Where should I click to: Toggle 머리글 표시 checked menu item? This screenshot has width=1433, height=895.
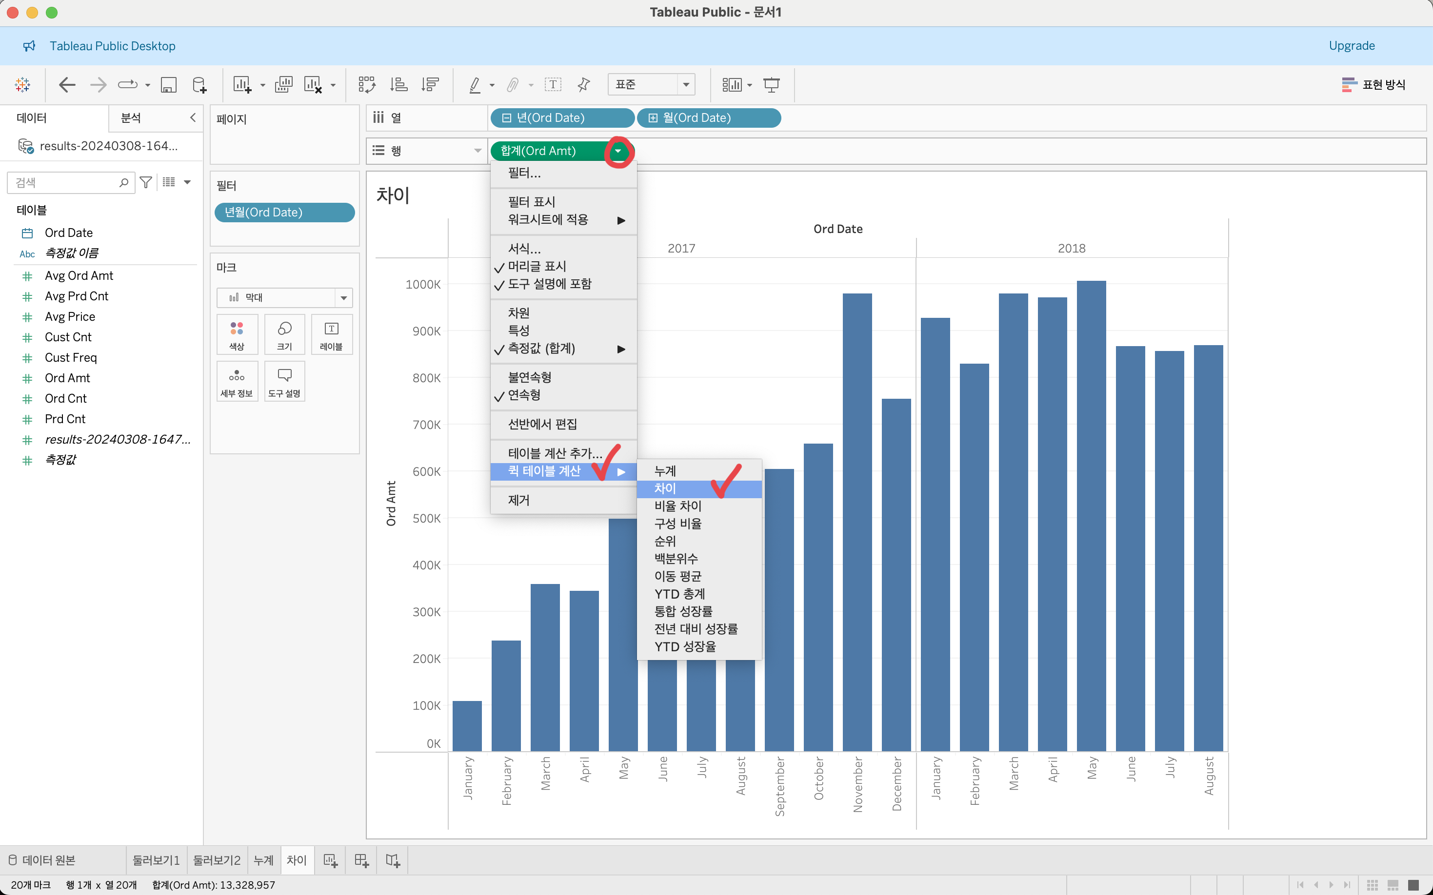(537, 266)
